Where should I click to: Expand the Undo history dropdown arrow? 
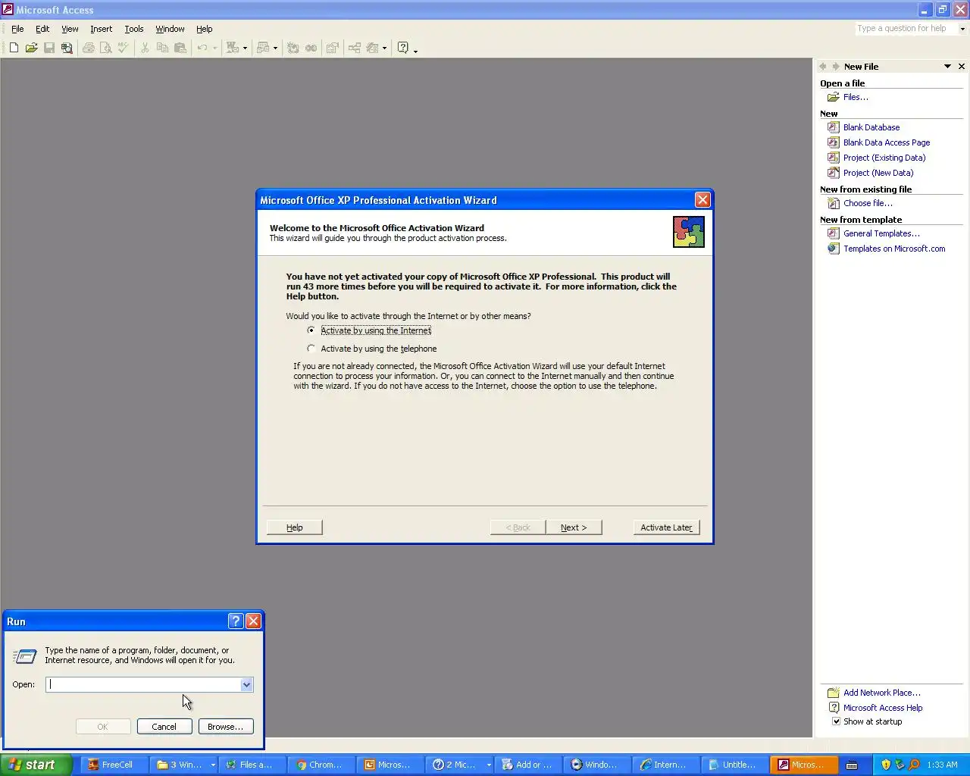[214, 48]
